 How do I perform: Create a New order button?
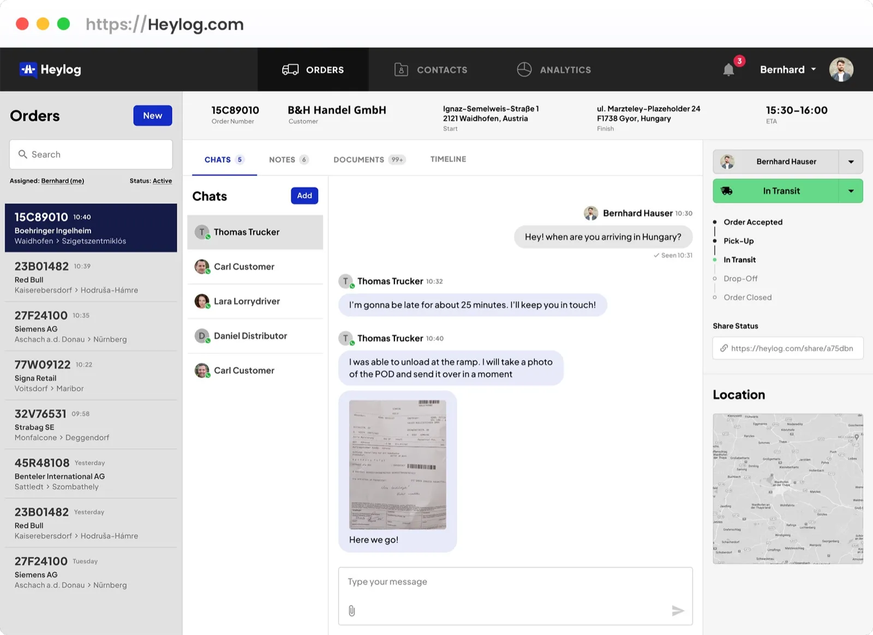pyautogui.click(x=153, y=116)
